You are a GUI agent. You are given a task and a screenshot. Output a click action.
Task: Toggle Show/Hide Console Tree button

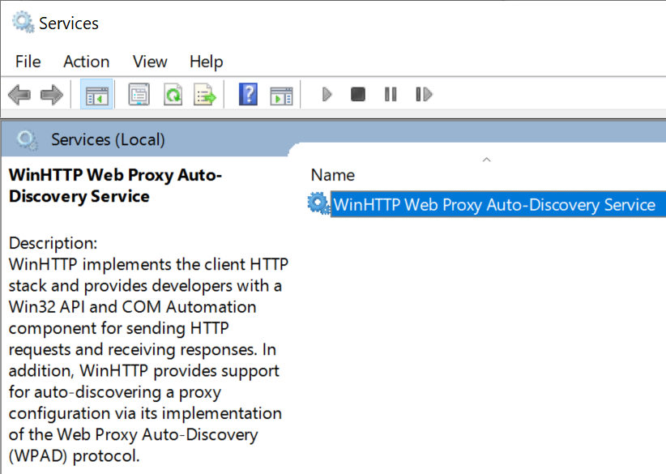(x=97, y=95)
